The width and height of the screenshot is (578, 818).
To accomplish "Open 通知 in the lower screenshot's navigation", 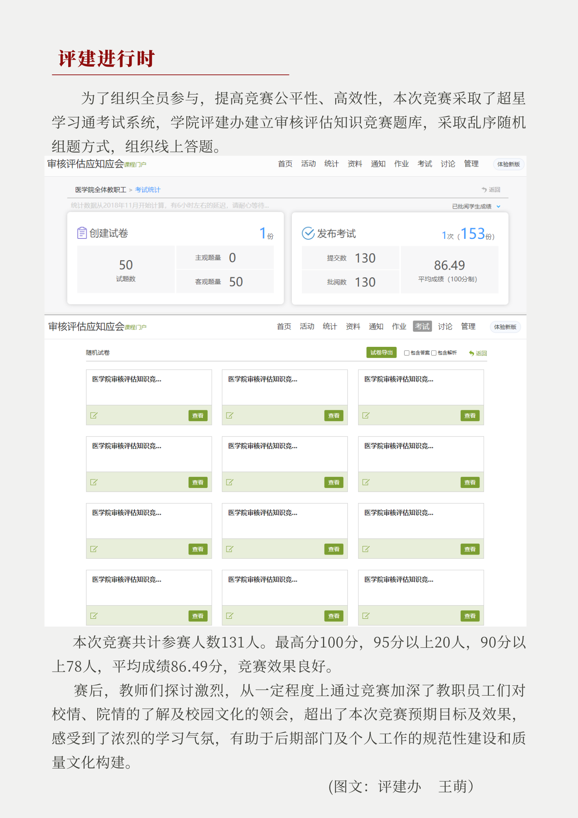I will [376, 326].
